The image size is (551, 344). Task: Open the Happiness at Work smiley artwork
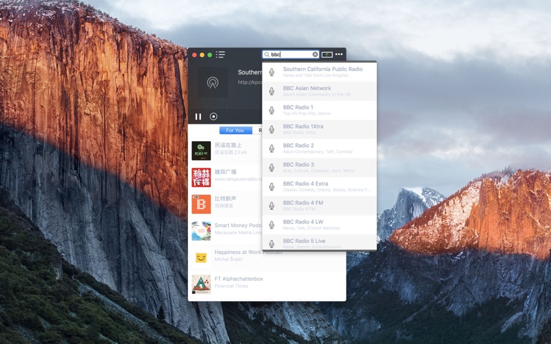[201, 257]
